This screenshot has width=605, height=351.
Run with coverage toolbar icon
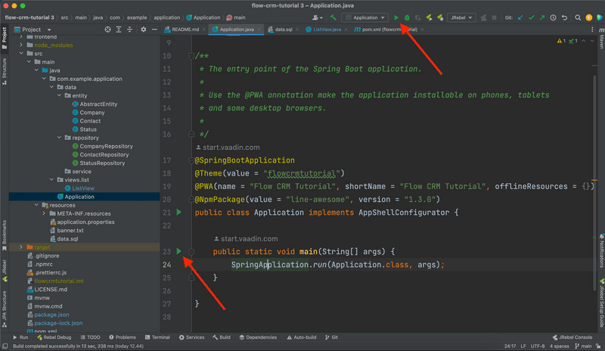(x=418, y=17)
